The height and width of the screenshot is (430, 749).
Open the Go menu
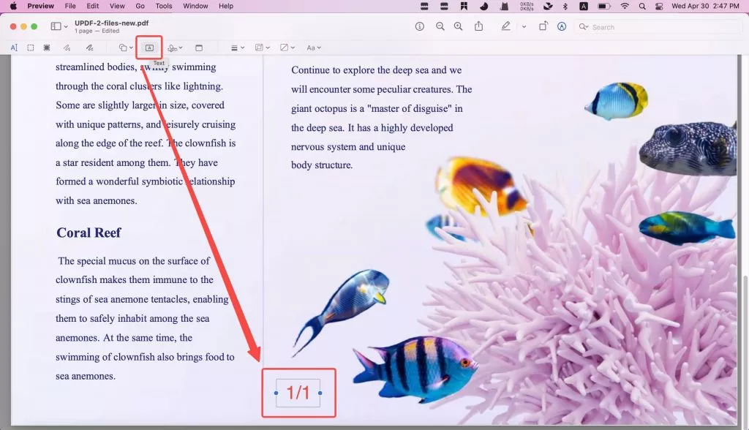pos(140,6)
